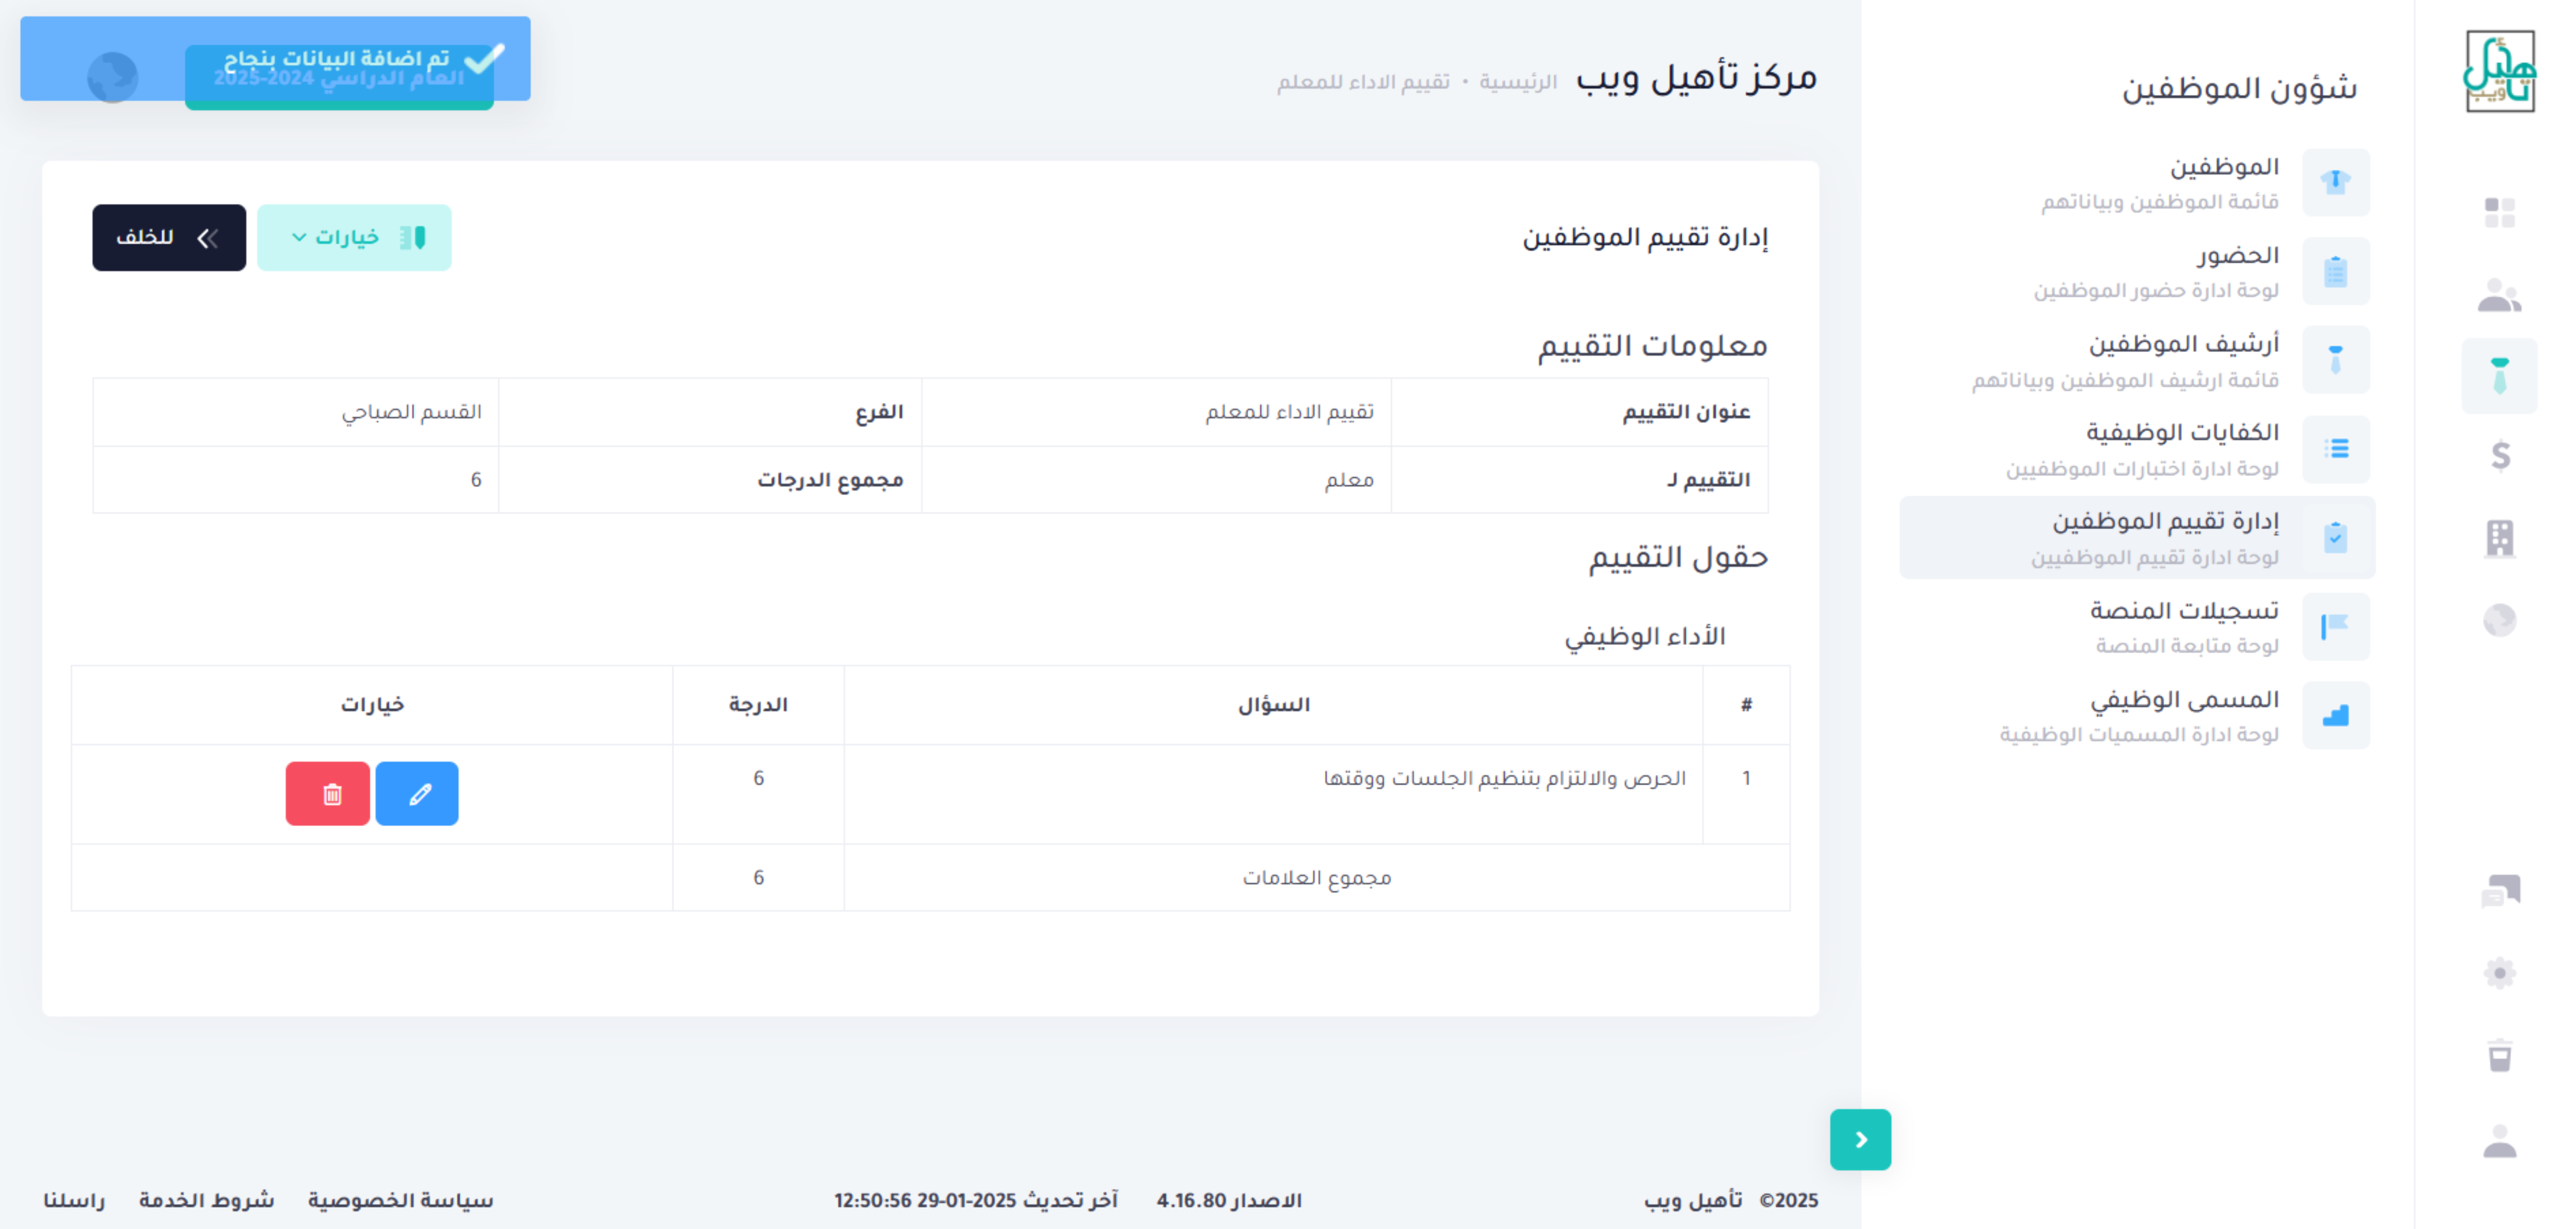Click the إدارة تقييم الموظفين clipboard-check icon
The image size is (2576, 1229).
click(2335, 538)
